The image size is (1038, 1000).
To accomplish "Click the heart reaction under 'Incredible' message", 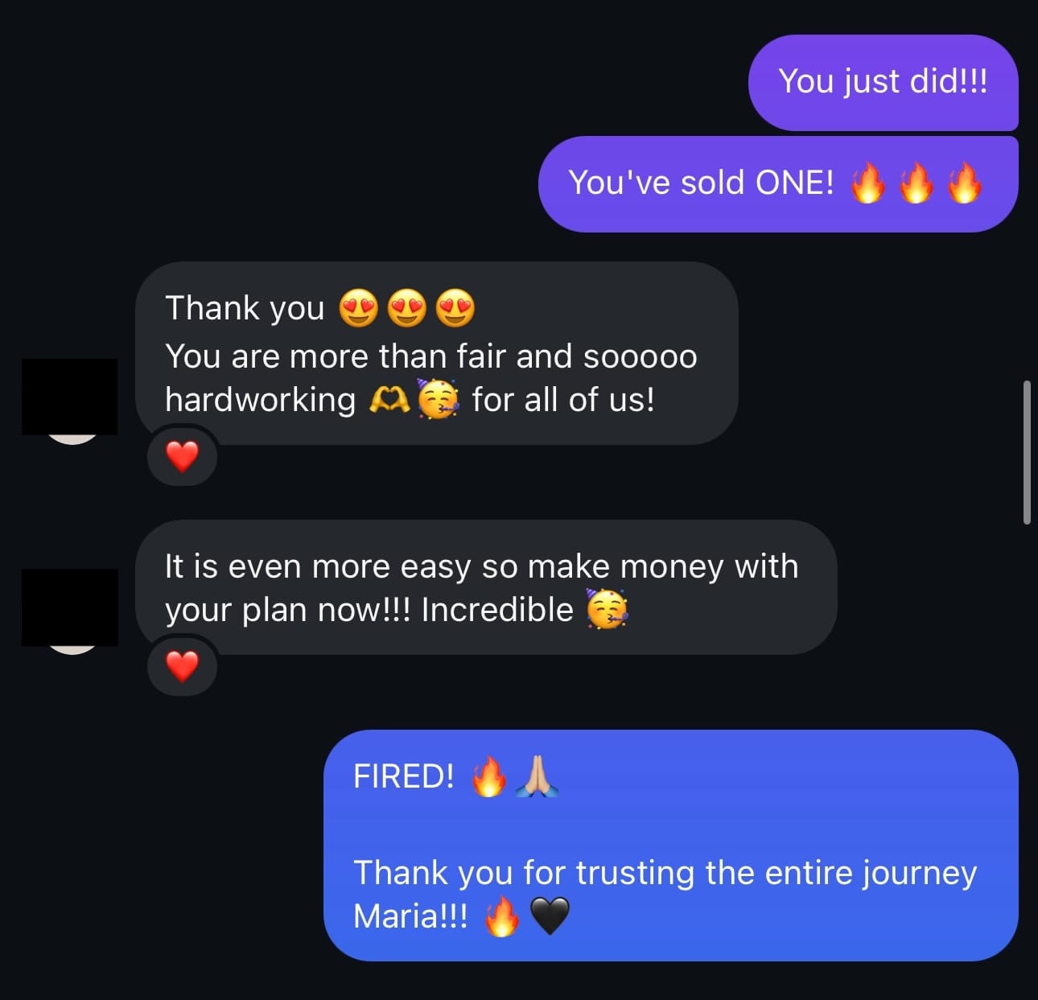I will [x=182, y=667].
